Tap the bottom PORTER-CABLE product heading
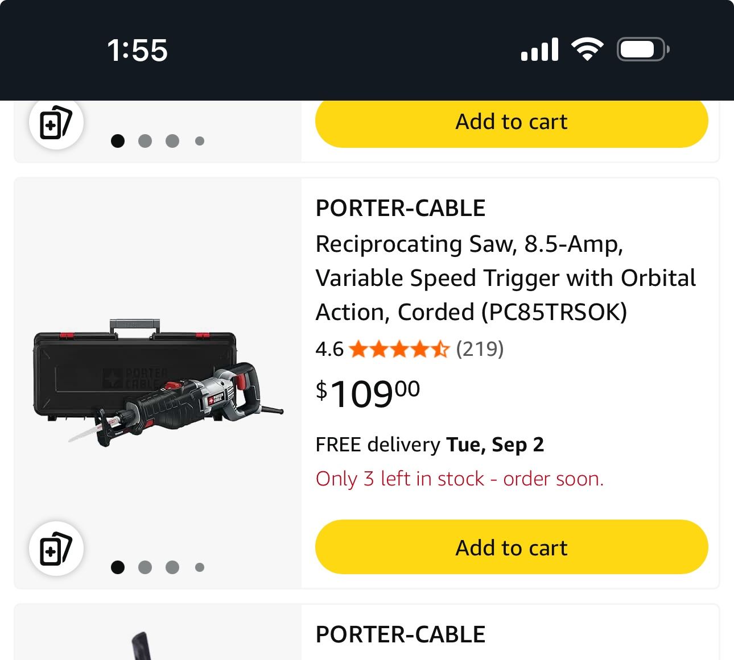Image resolution: width=734 pixels, height=660 pixels. 400,635
